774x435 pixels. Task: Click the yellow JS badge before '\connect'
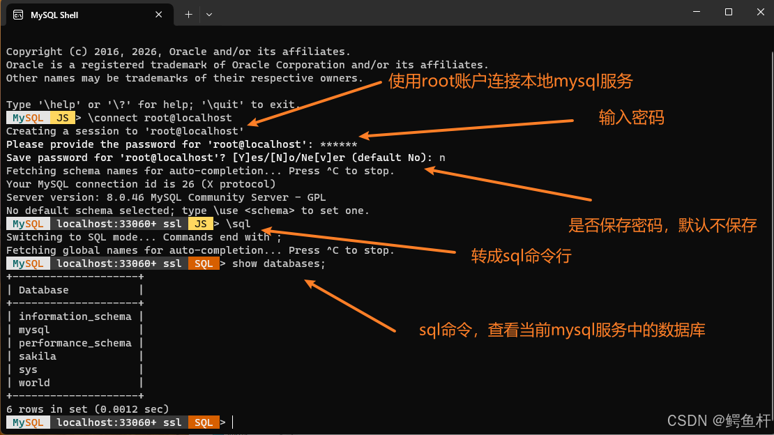point(62,118)
